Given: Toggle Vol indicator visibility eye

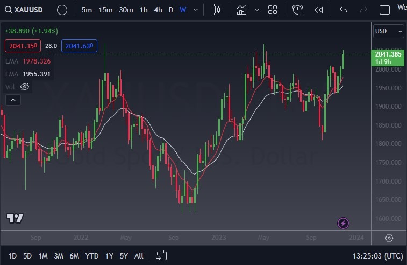Looking at the screenshot, I should pyautogui.click(x=25, y=87).
